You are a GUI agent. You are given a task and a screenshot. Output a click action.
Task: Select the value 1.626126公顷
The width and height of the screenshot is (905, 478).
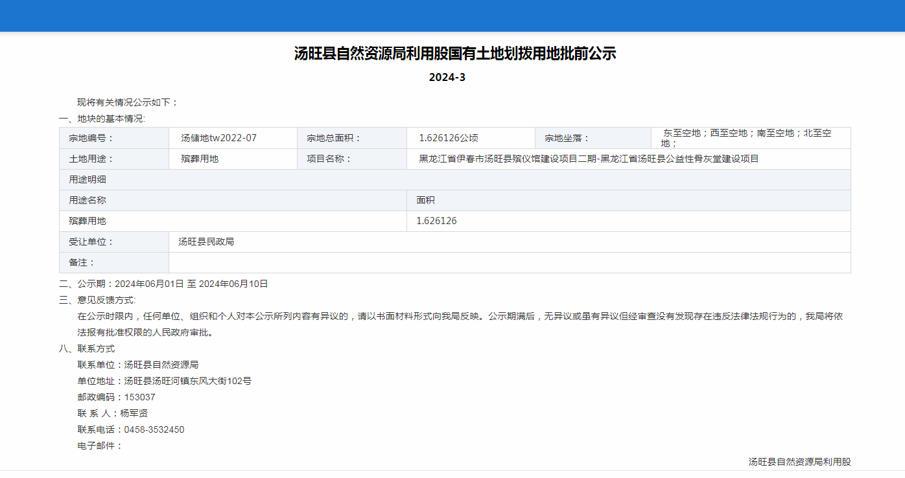tap(449, 138)
